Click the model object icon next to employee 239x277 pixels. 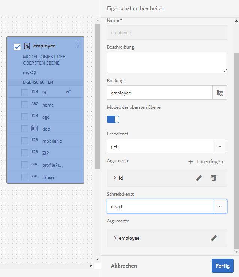coord(27,46)
